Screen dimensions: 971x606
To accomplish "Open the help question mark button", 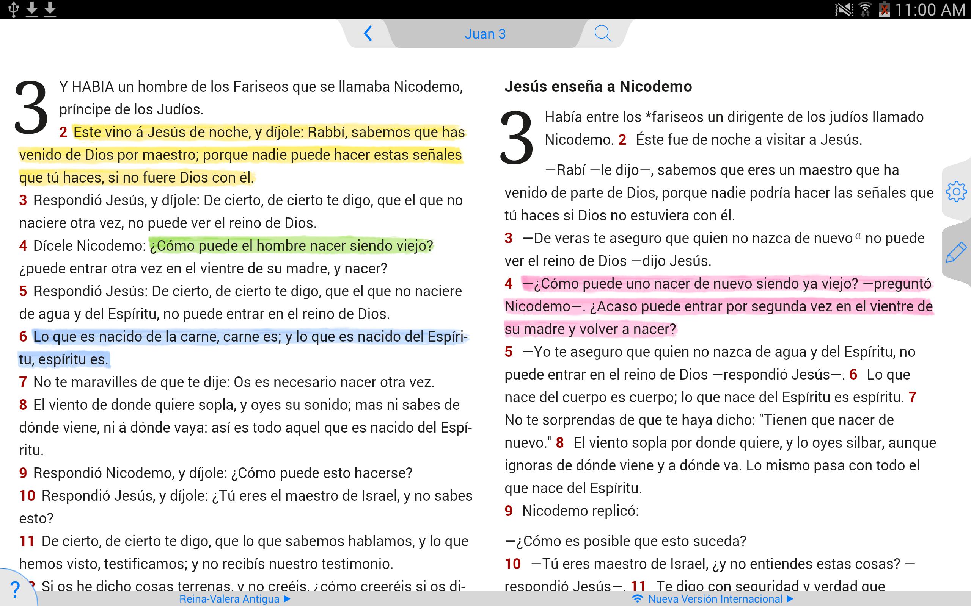I will pos(15,589).
